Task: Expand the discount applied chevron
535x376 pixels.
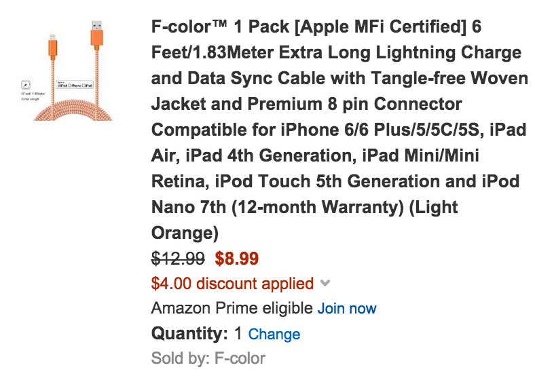Action: 325,283
